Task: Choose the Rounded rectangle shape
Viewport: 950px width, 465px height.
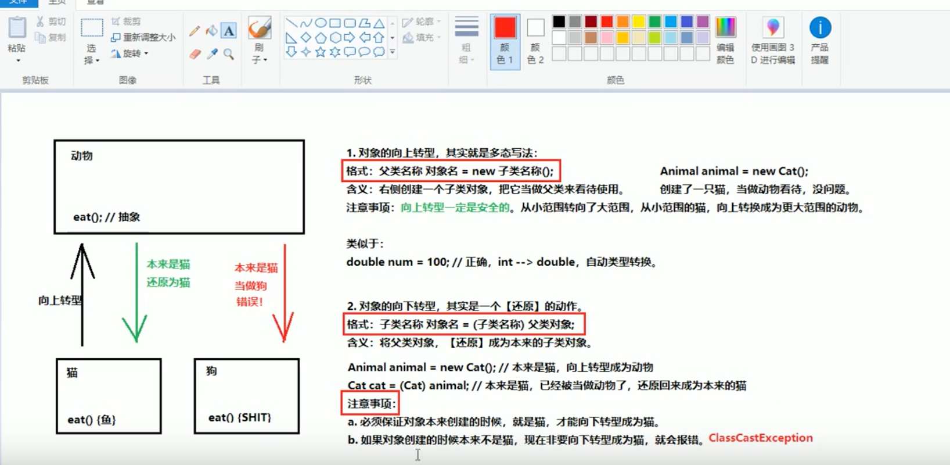Action: coord(350,23)
